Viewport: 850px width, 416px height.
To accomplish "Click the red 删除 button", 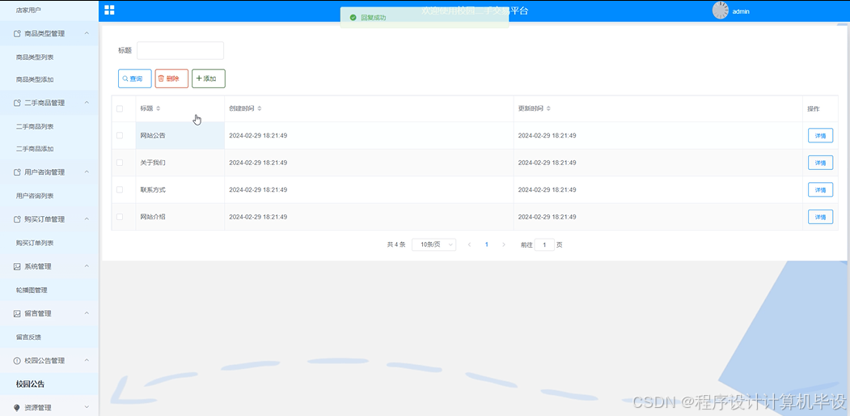I will coord(171,79).
